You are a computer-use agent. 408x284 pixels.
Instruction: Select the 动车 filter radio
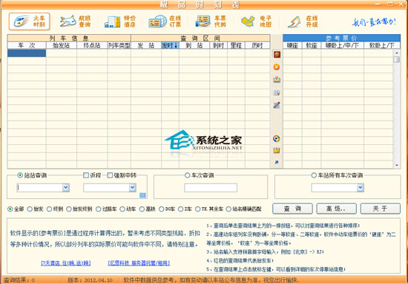click(x=122, y=209)
